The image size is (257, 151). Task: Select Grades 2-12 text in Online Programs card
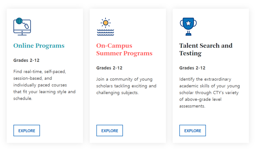[26, 60]
